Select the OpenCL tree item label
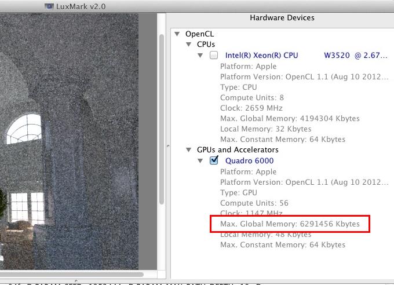 pyautogui.click(x=199, y=34)
